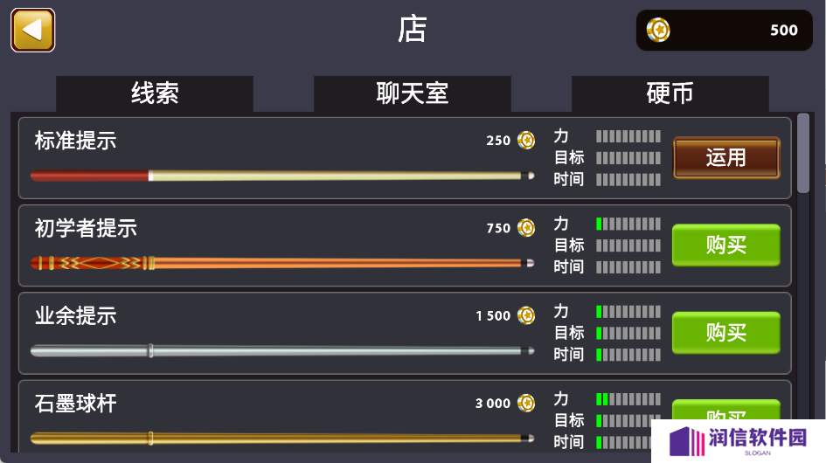This screenshot has height=463, width=826.
Task: Go back using the gold arrow icon
Action: (x=32, y=30)
